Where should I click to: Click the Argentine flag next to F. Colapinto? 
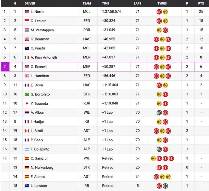(27, 149)
